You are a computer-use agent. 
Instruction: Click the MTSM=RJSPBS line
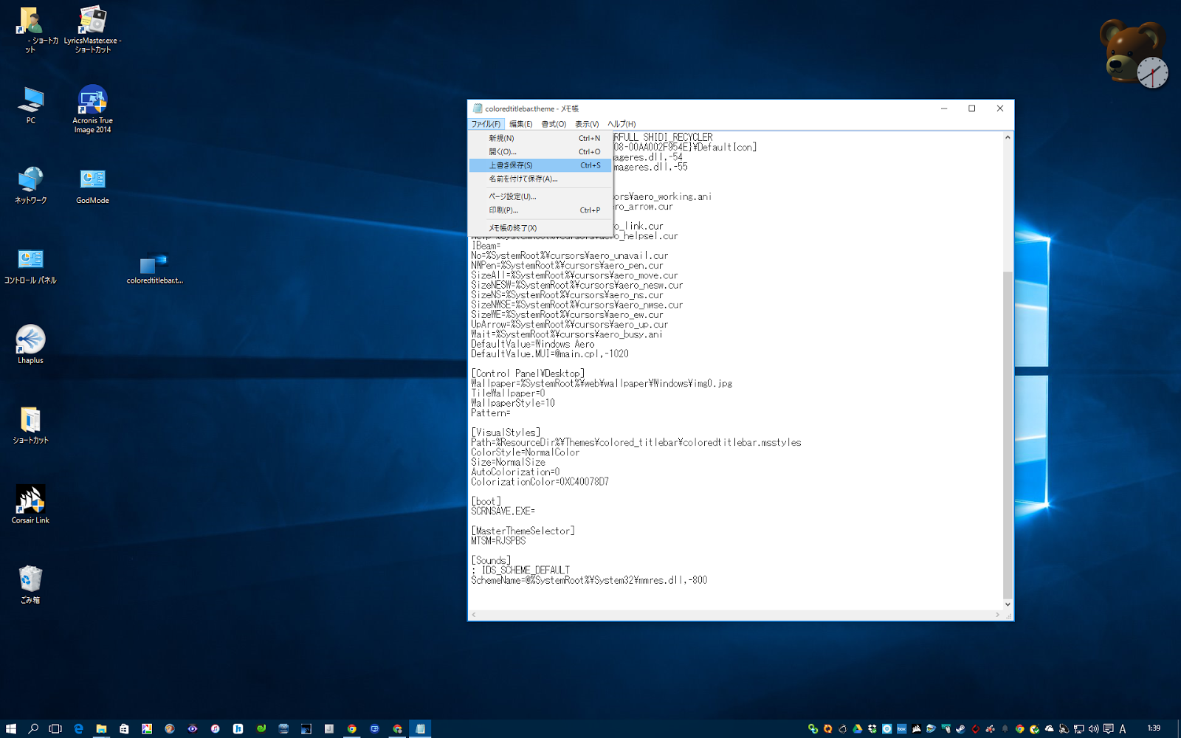tap(498, 541)
